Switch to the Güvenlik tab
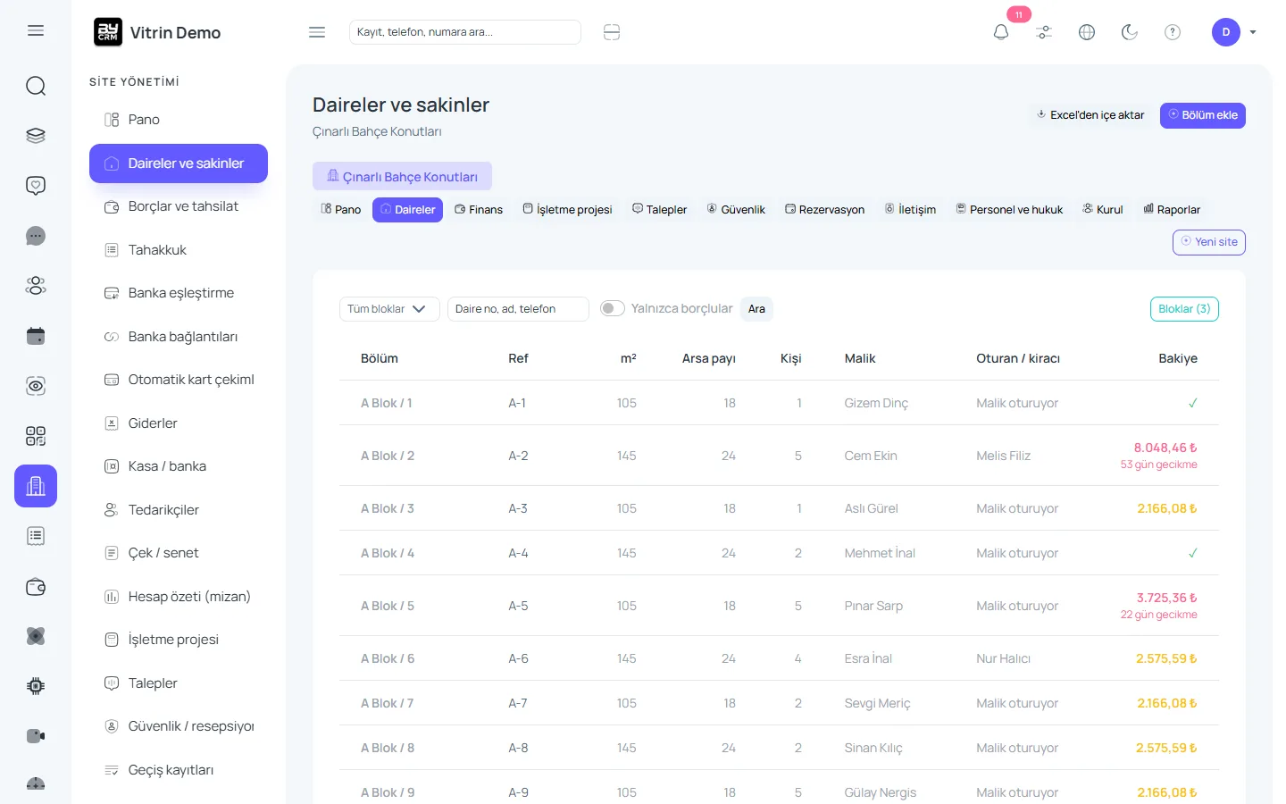The height and width of the screenshot is (804, 1286). pyautogui.click(x=737, y=210)
